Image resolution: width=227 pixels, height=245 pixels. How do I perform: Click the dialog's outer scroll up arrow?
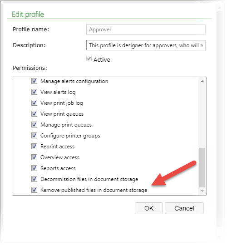[x=219, y=8]
